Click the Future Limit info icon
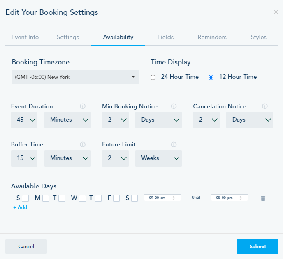The height and width of the screenshot is (259, 283). pyautogui.click(x=174, y=144)
